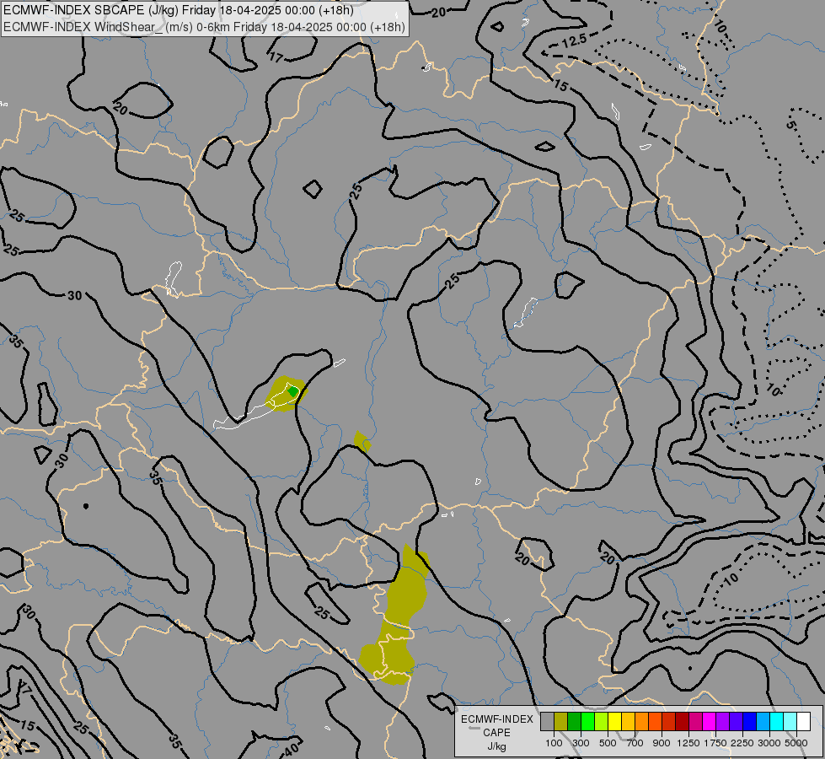
Task: Click the legend value '1250'
Action: (x=688, y=743)
